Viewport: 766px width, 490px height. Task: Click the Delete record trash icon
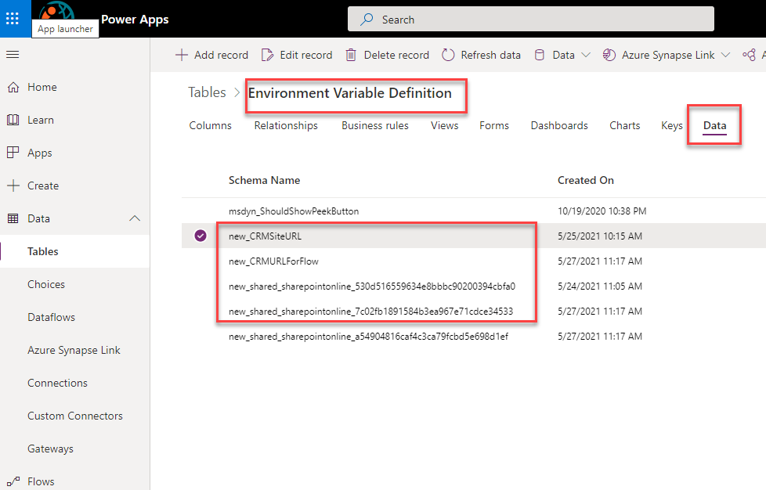tap(351, 55)
